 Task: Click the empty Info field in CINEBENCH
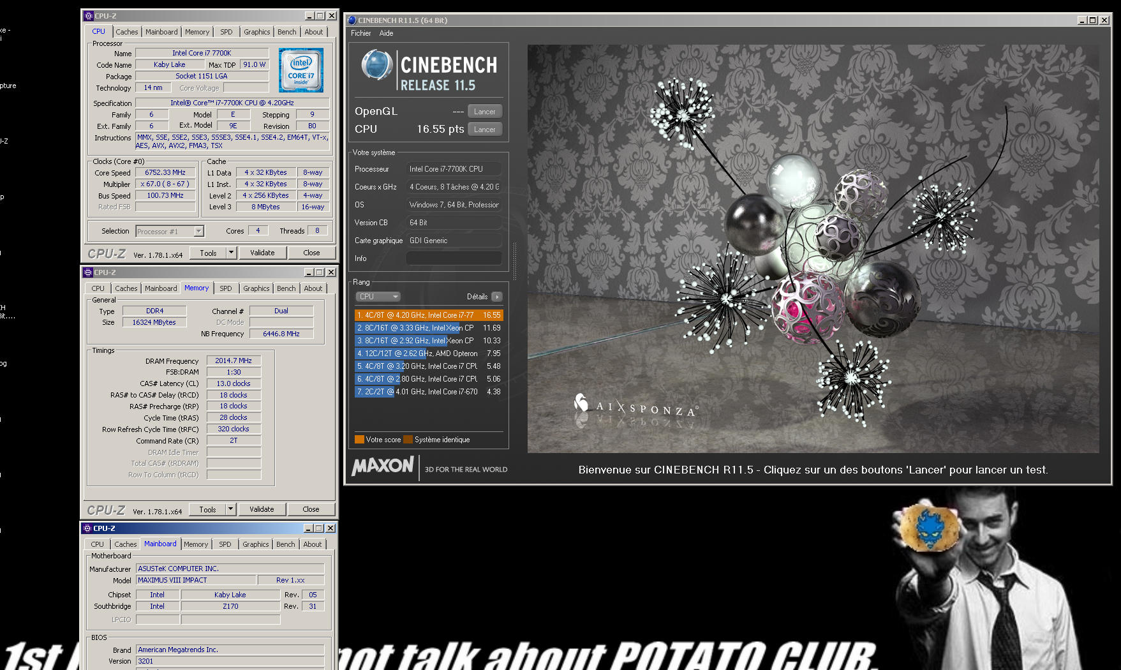tap(454, 258)
